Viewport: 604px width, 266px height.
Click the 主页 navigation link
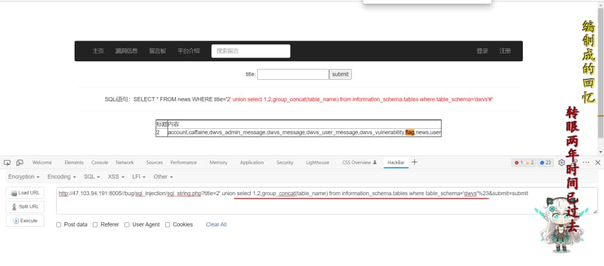click(98, 51)
